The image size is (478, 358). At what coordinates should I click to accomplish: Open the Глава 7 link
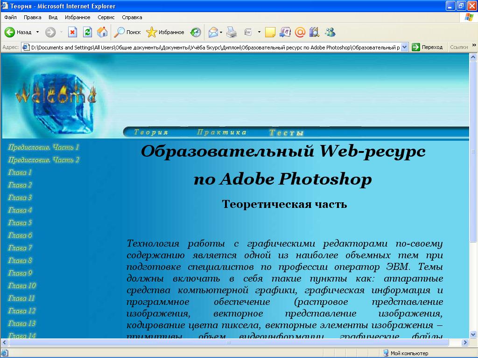click(x=20, y=248)
